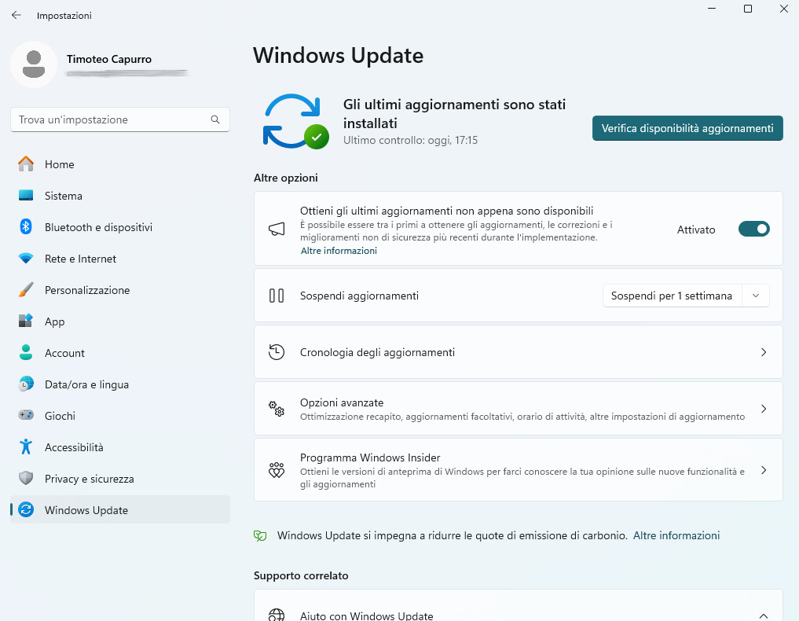Click the large update status icon with checkmark
The width and height of the screenshot is (799, 621).
(295, 121)
